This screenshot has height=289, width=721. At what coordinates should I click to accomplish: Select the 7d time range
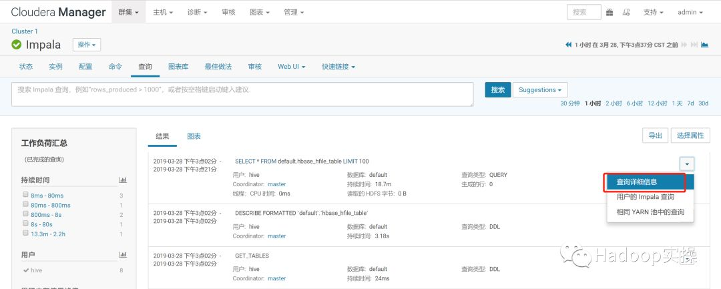[690, 103]
